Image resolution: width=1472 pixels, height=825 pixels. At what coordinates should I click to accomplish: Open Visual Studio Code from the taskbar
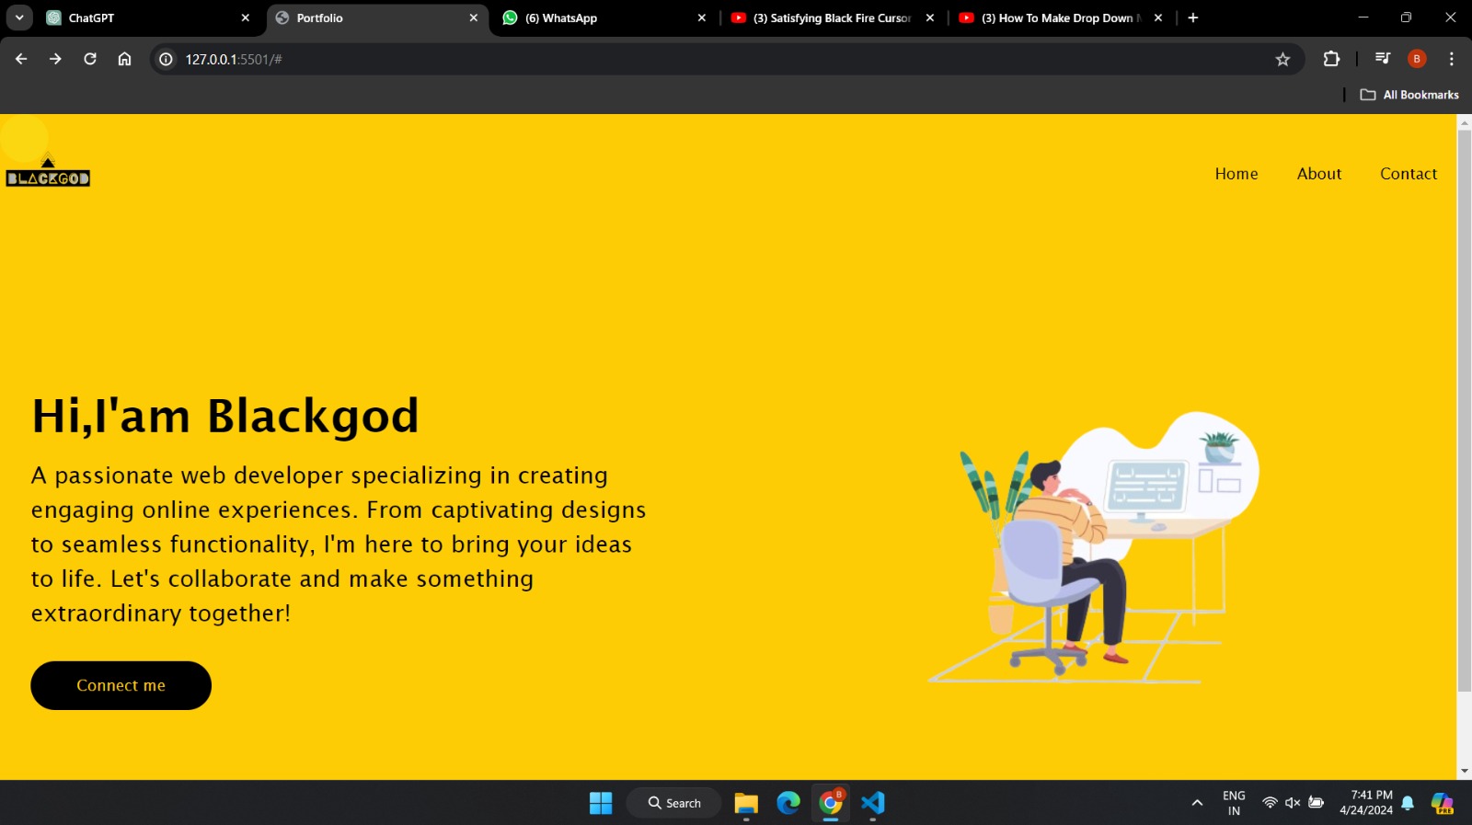(x=873, y=803)
